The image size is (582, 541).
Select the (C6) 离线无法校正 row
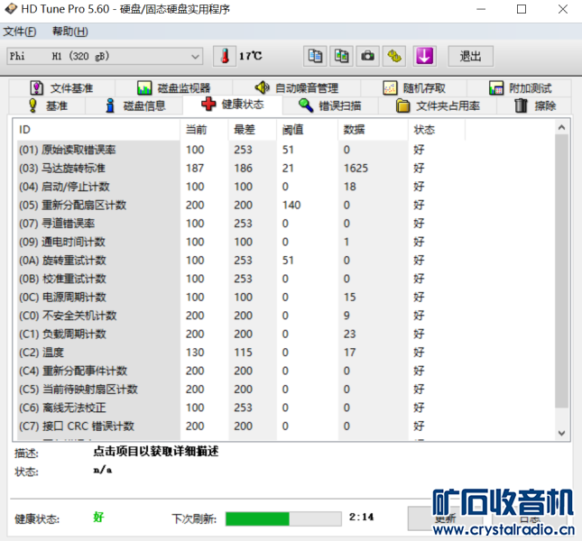(x=285, y=408)
